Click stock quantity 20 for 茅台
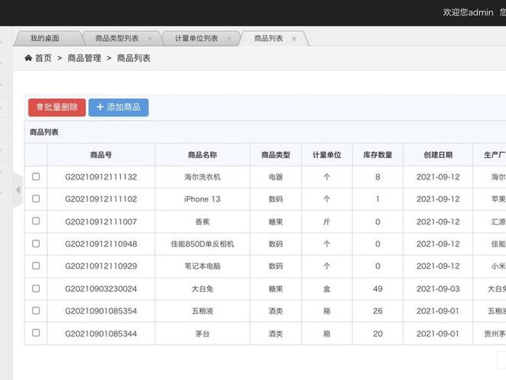 (x=378, y=334)
